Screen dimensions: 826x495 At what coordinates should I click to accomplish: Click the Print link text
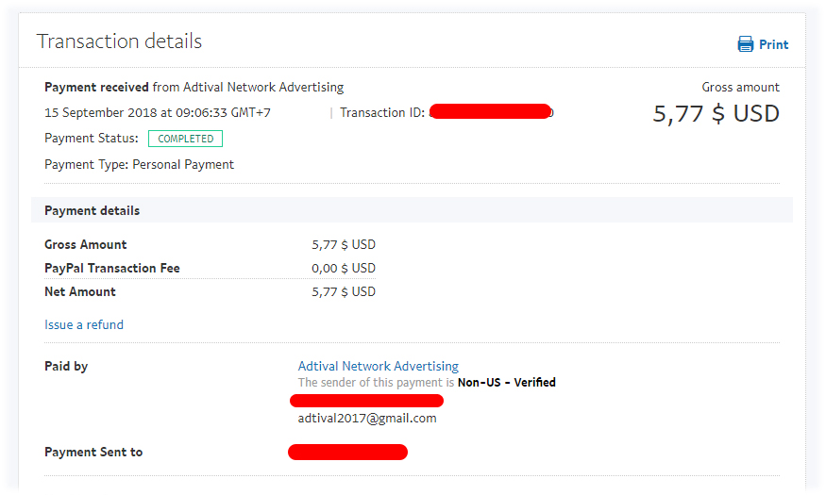point(773,44)
